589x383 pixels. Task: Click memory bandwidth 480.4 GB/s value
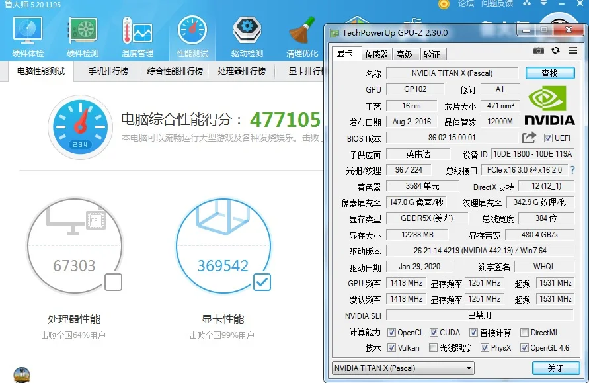pyautogui.click(x=539, y=235)
